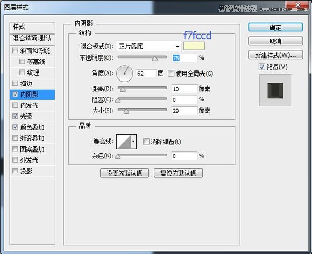Toggle the 预览 checkbox
This screenshot has height=254, width=312.
[x=262, y=67]
